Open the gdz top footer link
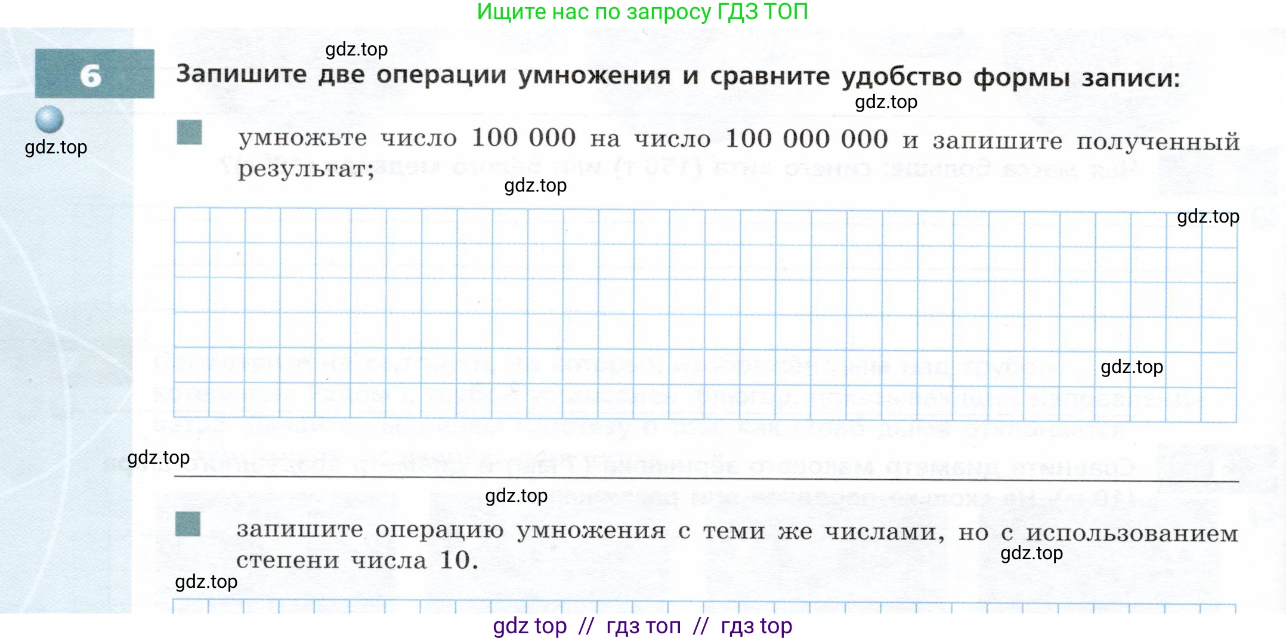 (528, 627)
